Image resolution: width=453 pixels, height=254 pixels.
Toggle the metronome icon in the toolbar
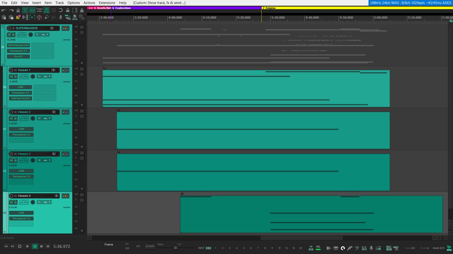click(x=18, y=10)
